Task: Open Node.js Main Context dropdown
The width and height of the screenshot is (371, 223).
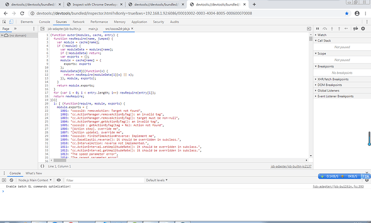Action: click(35, 180)
